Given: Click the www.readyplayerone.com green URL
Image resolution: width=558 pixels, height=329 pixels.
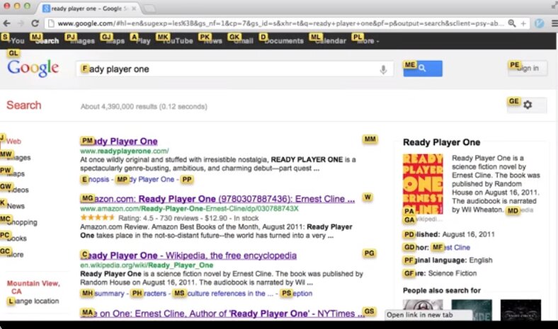Looking at the screenshot, I should [x=125, y=151].
